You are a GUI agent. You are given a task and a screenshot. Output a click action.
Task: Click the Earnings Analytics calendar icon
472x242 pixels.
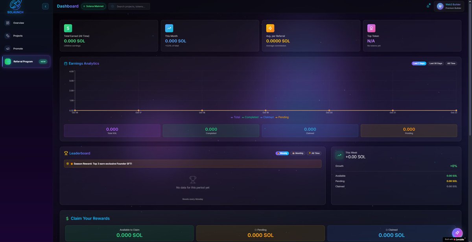(x=66, y=63)
